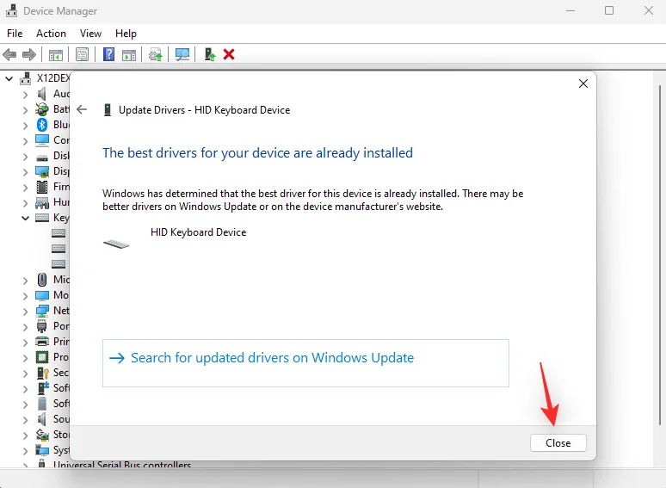666x488 pixels.
Task: Collapse the X12DEX root computer node
Action: [9, 78]
